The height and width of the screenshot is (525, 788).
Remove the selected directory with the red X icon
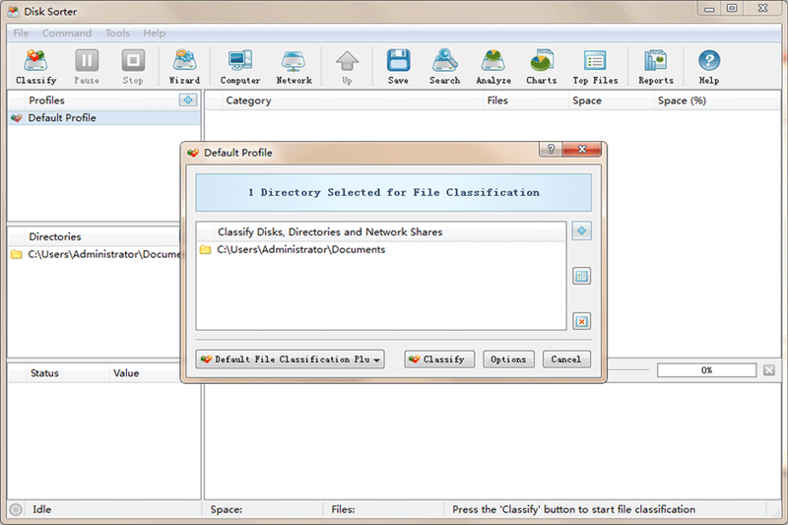pos(581,321)
